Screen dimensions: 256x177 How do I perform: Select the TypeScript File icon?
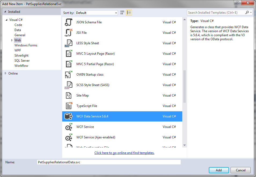[69, 106]
